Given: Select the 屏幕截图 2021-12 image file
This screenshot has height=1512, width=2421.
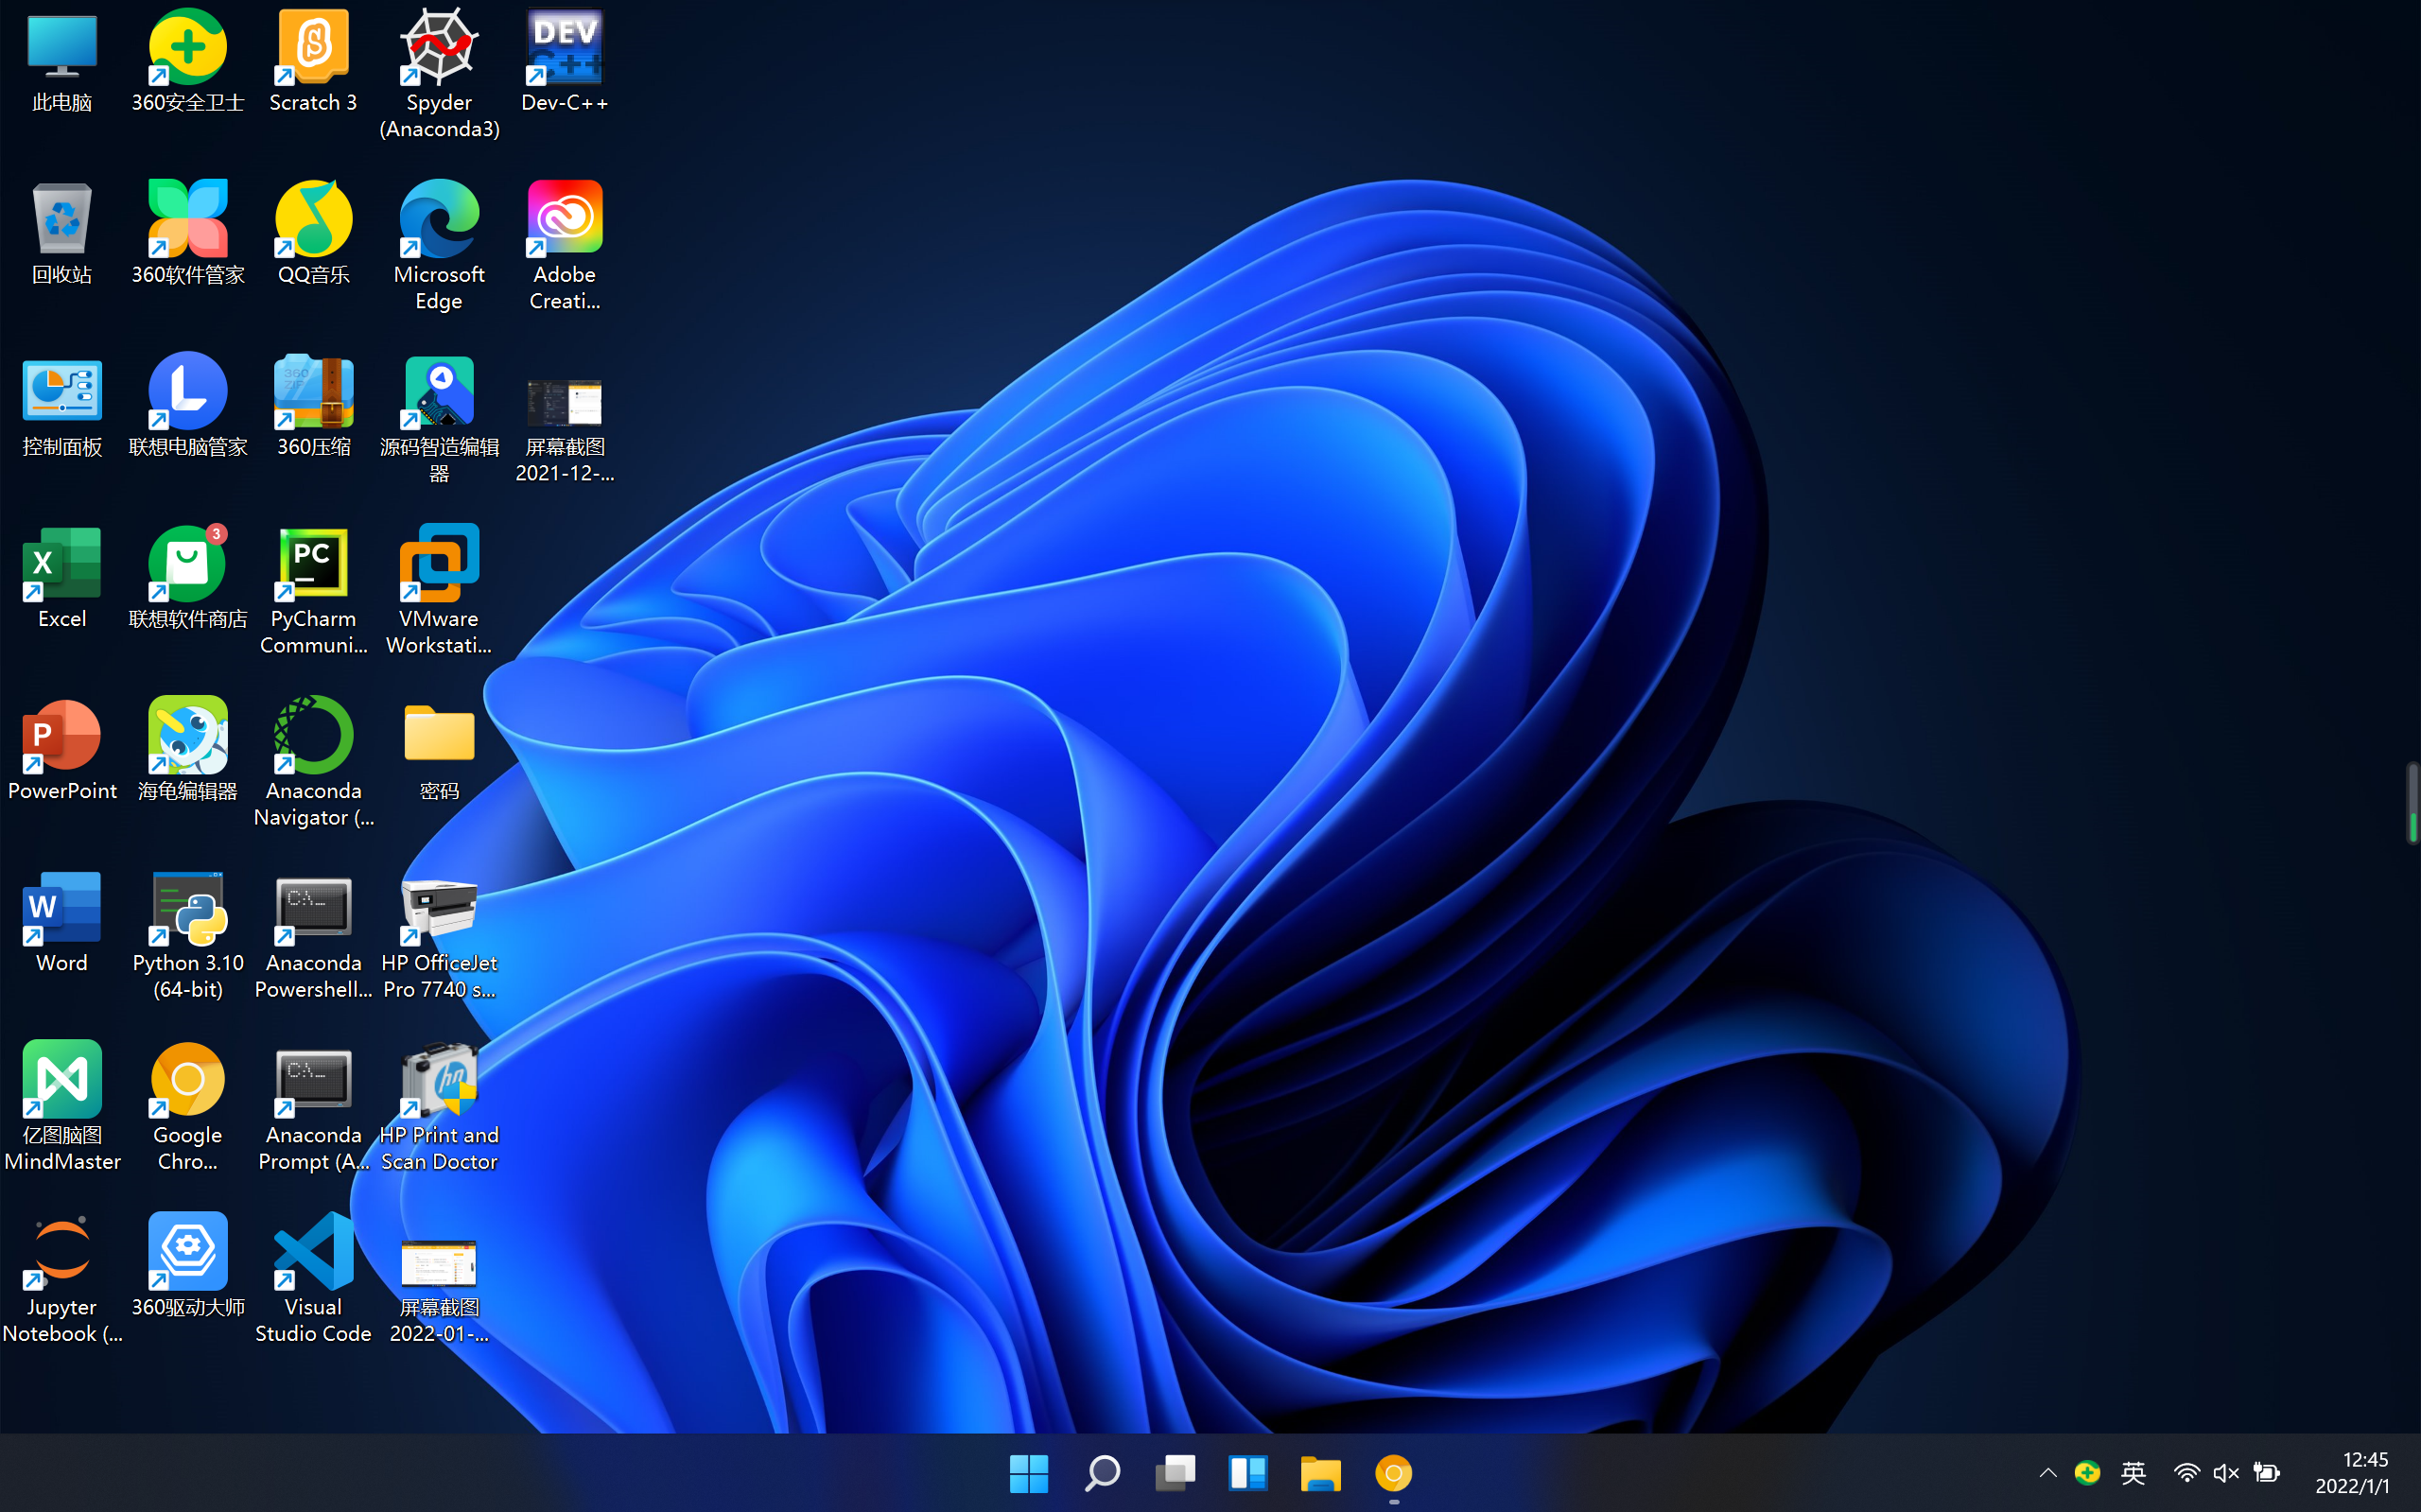Looking at the screenshot, I should coord(565,430).
